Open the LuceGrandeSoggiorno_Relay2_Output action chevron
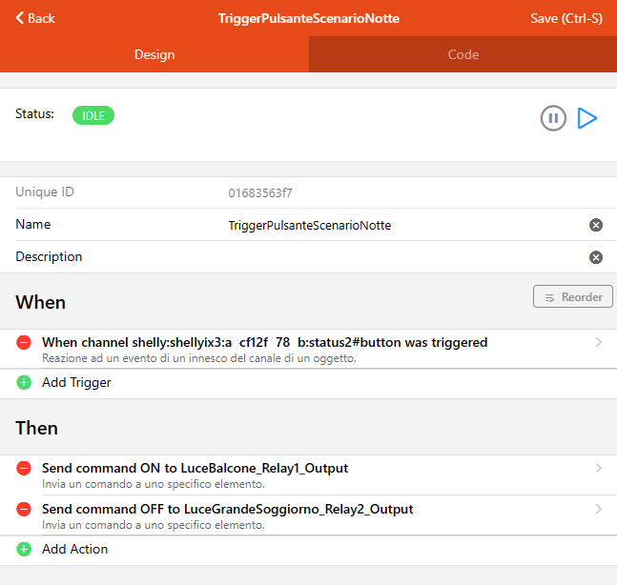This screenshot has width=617, height=585. click(598, 509)
